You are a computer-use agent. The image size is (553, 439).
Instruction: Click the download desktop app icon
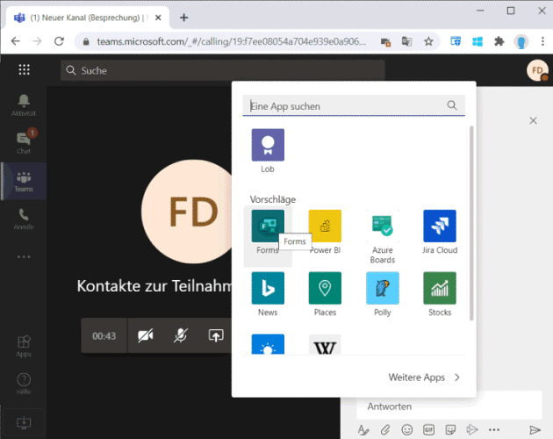(x=24, y=422)
